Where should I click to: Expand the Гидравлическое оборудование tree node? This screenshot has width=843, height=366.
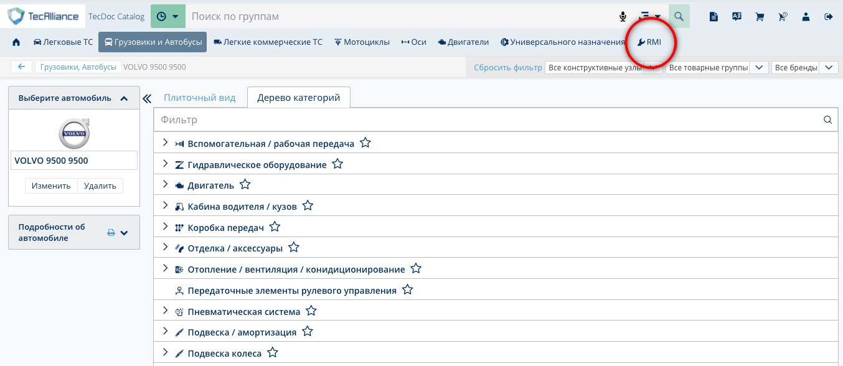click(x=165, y=164)
